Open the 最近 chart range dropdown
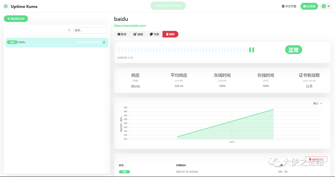The image size is (335, 177). (318, 103)
